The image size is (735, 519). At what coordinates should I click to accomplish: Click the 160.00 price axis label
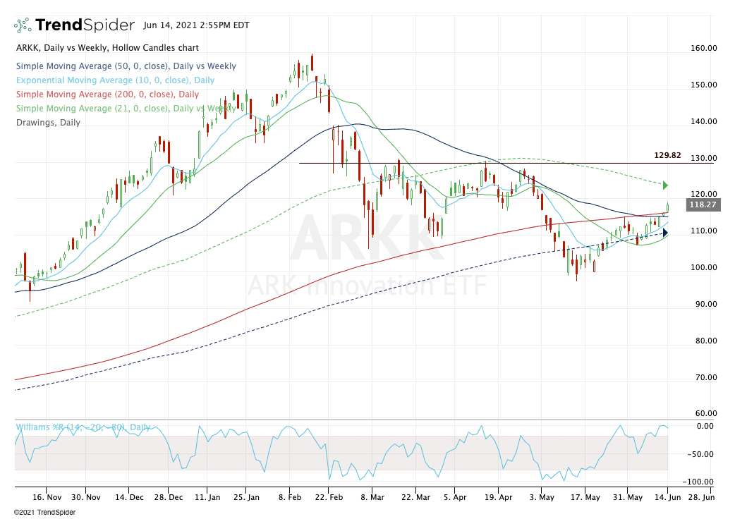pos(703,48)
